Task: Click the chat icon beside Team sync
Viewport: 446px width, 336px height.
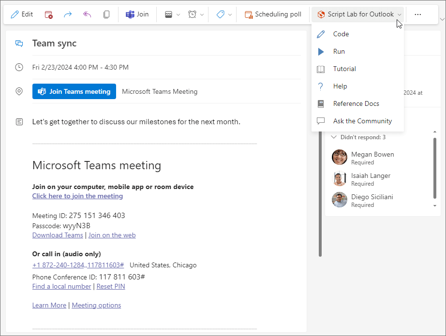Action: (x=19, y=44)
